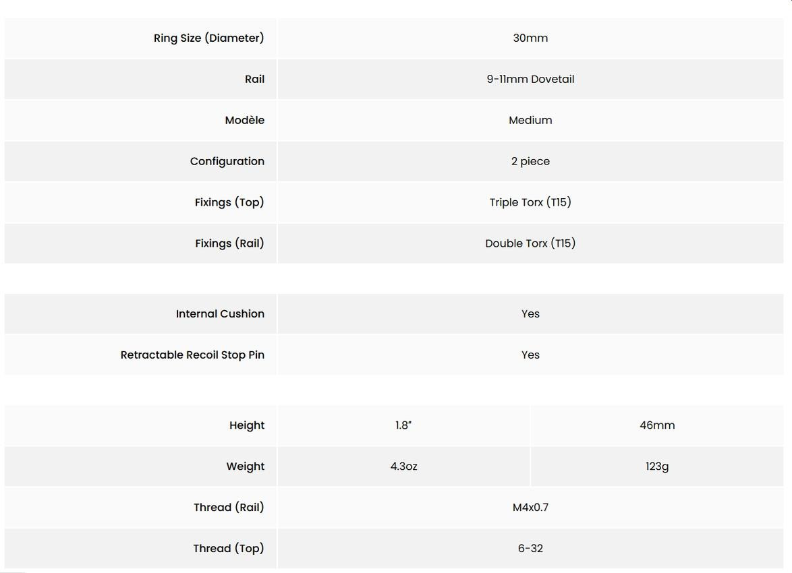
Task: Click the Configuration label
Action: (x=227, y=162)
